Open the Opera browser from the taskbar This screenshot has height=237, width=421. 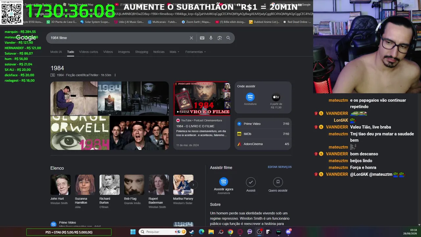[x=240, y=232]
